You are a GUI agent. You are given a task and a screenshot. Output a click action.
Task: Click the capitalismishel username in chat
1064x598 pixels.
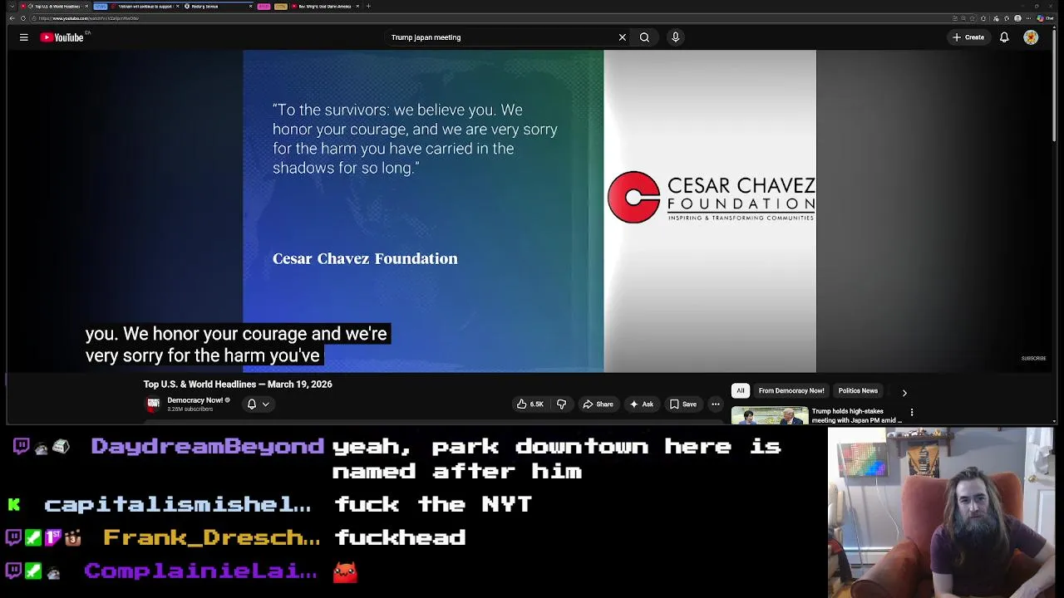177,504
